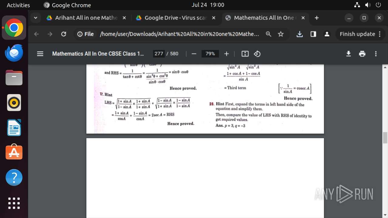Image resolution: width=388 pixels, height=218 pixels.
Task: Click the fit to page icon
Action: 245,54
